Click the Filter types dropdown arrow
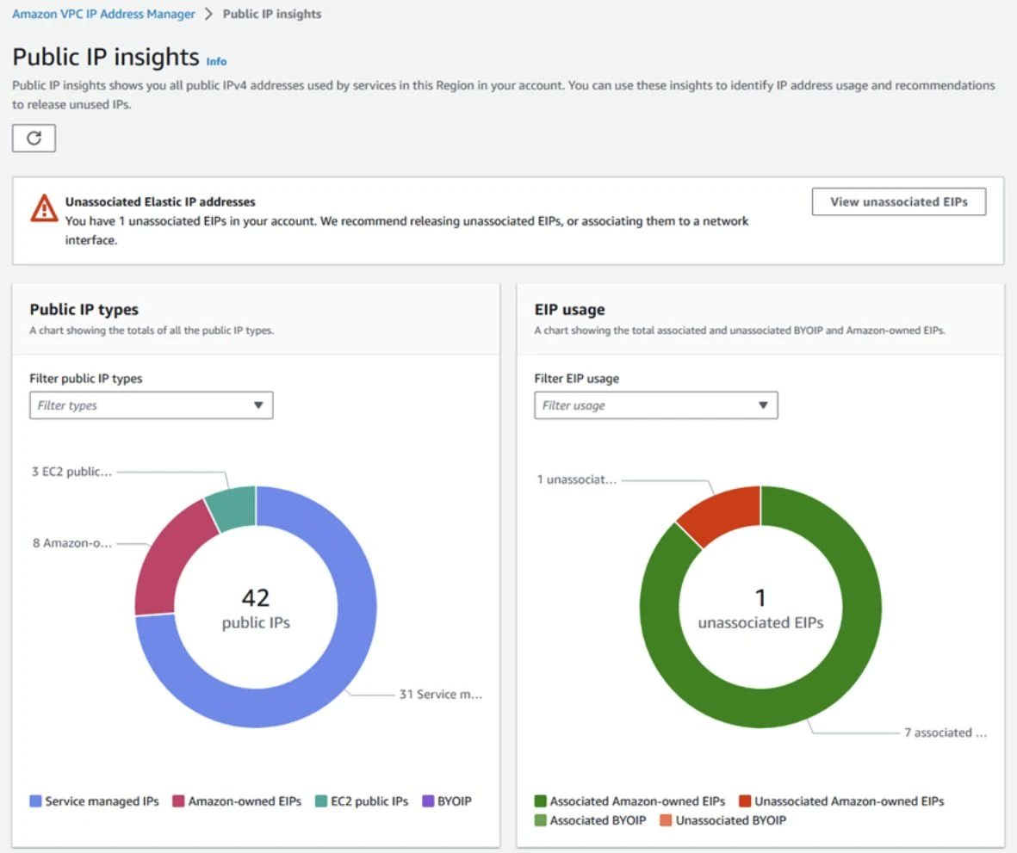The image size is (1017, 853). tap(260, 405)
